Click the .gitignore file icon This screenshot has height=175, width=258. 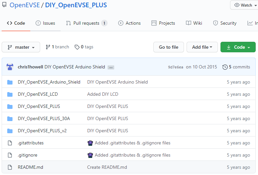[x=10, y=155]
